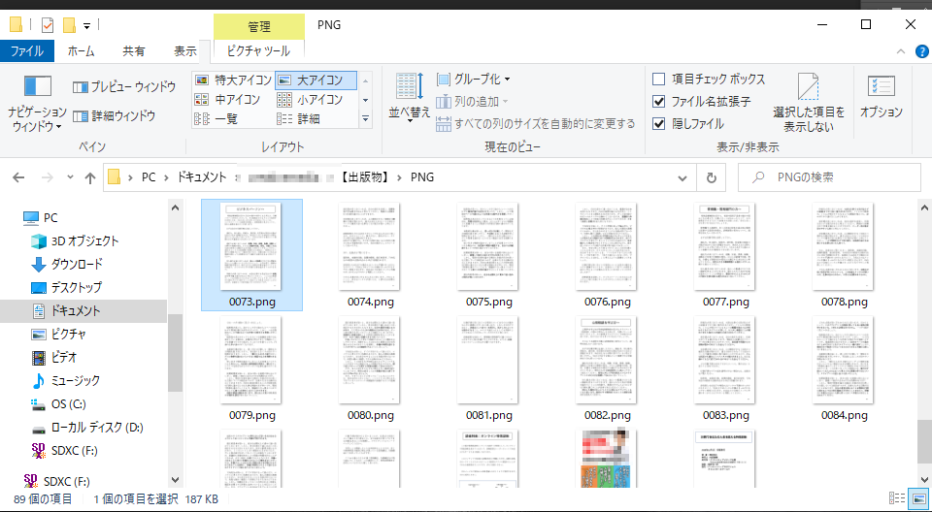
Task: Click the Navigation Pane (ナビゲーションウィンドウ) icon
Action: coord(37,88)
